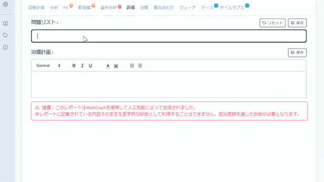324x182 pixels.
Task: Open the info circle icon in sidebar
Action: 6,48
